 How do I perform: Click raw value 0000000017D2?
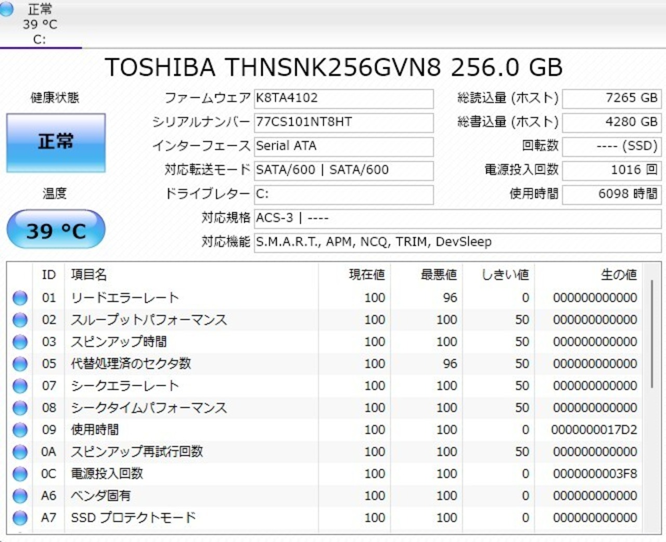pyautogui.click(x=594, y=430)
